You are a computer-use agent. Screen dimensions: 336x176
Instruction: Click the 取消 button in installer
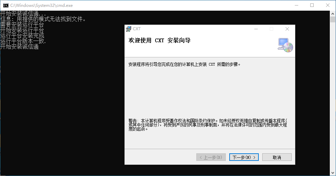[277, 157]
